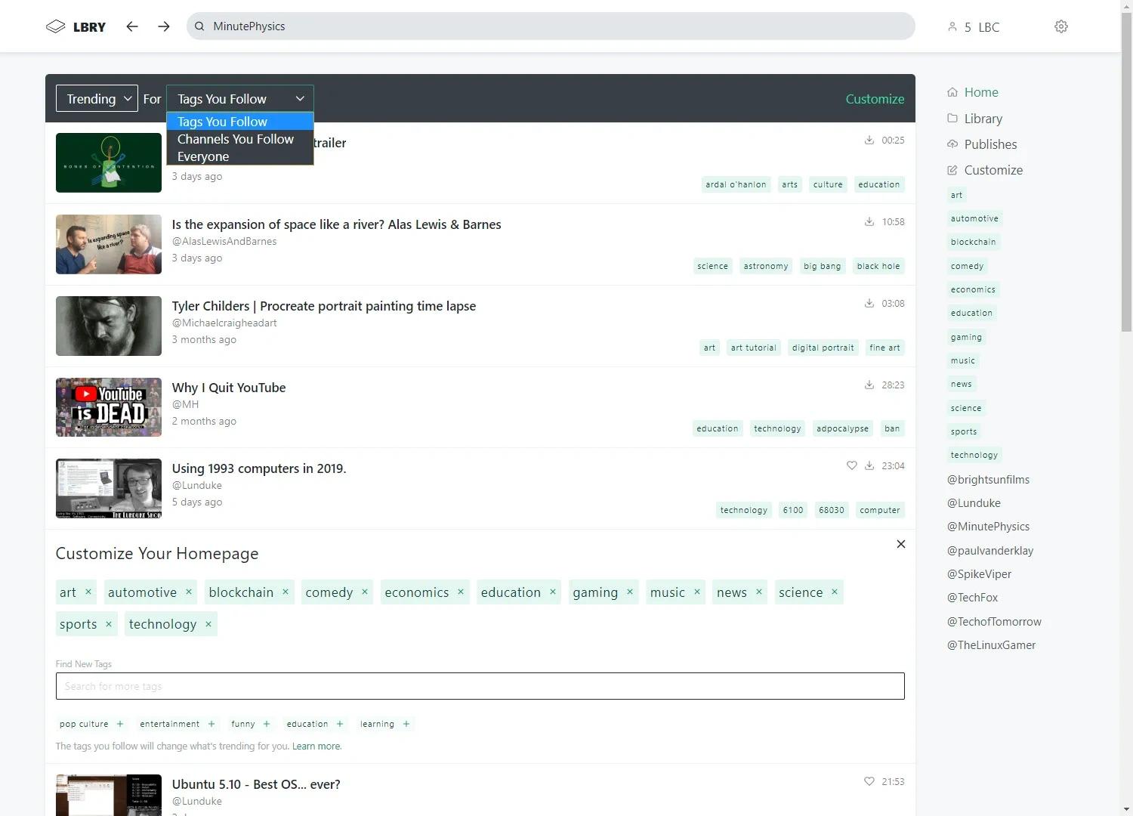The height and width of the screenshot is (816, 1133).
Task: Open Customize in the sidebar
Action: (985, 170)
